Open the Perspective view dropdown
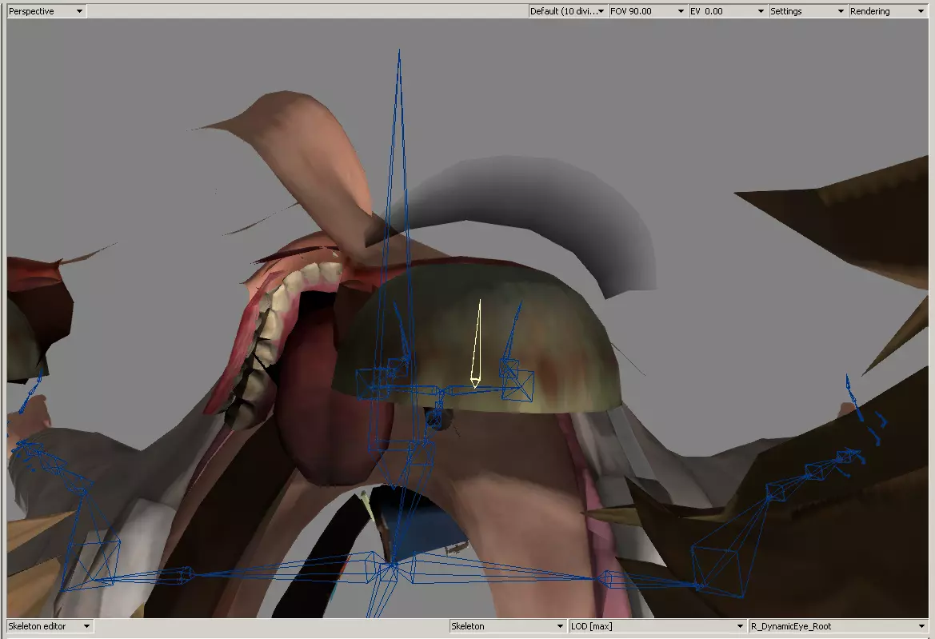Image resolution: width=935 pixels, height=639 pixels. (45, 11)
